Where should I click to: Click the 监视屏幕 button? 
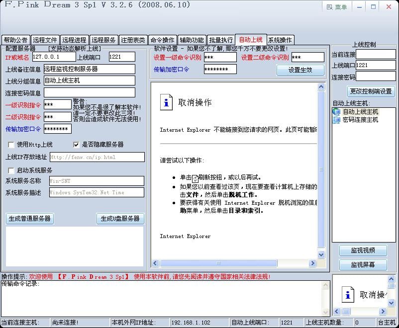point(363,265)
